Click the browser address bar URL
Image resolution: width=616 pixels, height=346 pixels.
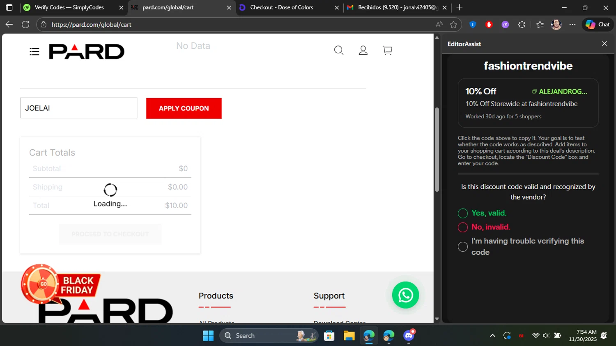click(x=92, y=25)
